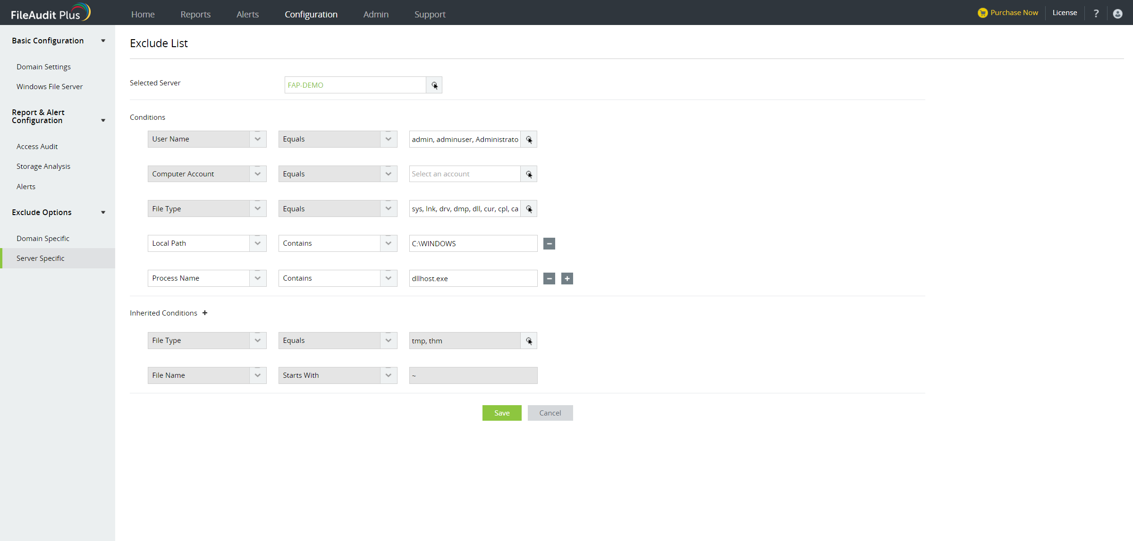Save the exclude list
The height and width of the screenshot is (541, 1133).
point(501,413)
